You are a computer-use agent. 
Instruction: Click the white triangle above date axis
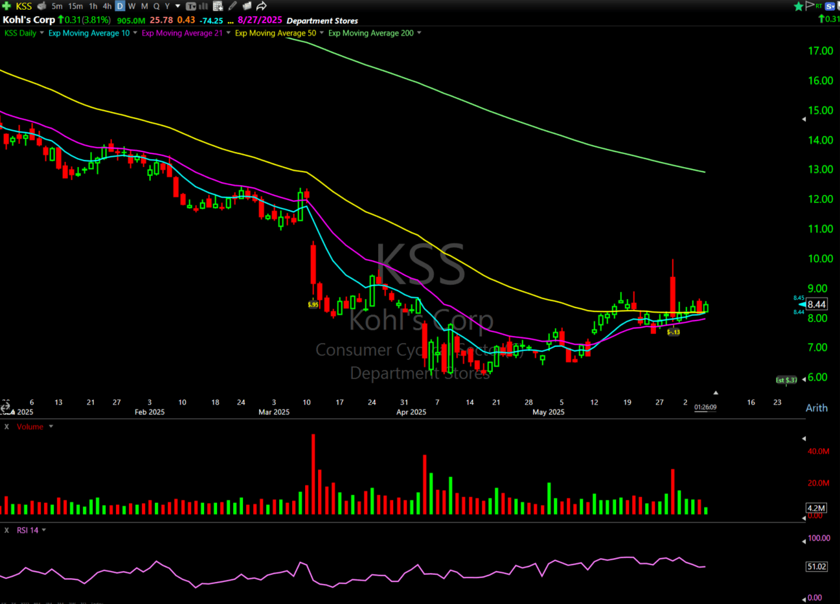[716, 392]
